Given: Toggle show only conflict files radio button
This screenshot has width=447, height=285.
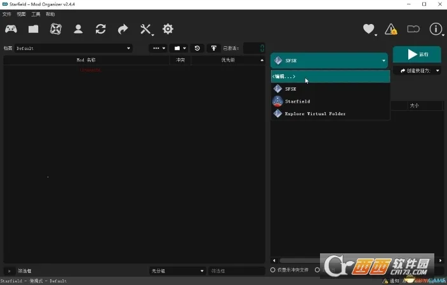Looking at the screenshot, I should (273, 270).
